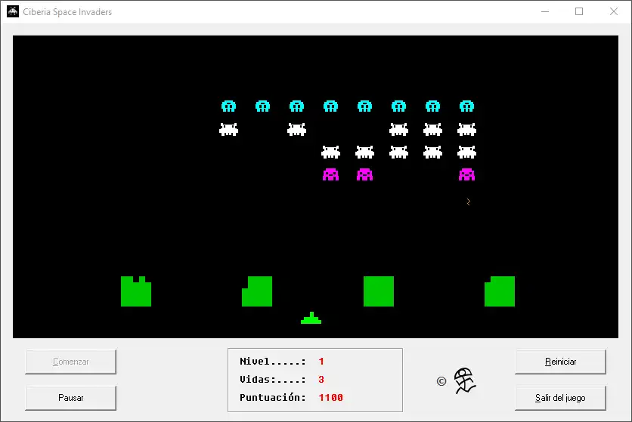Image resolution: width=632 pixels, height=422 pixels.
Task: Click the leftmost green shield with notched top
Action: click(x=136, y=291)
